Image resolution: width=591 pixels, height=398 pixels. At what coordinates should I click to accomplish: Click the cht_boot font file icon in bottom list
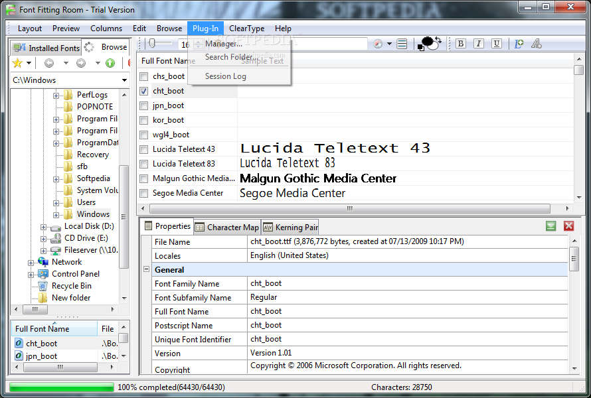pos(19,343)
